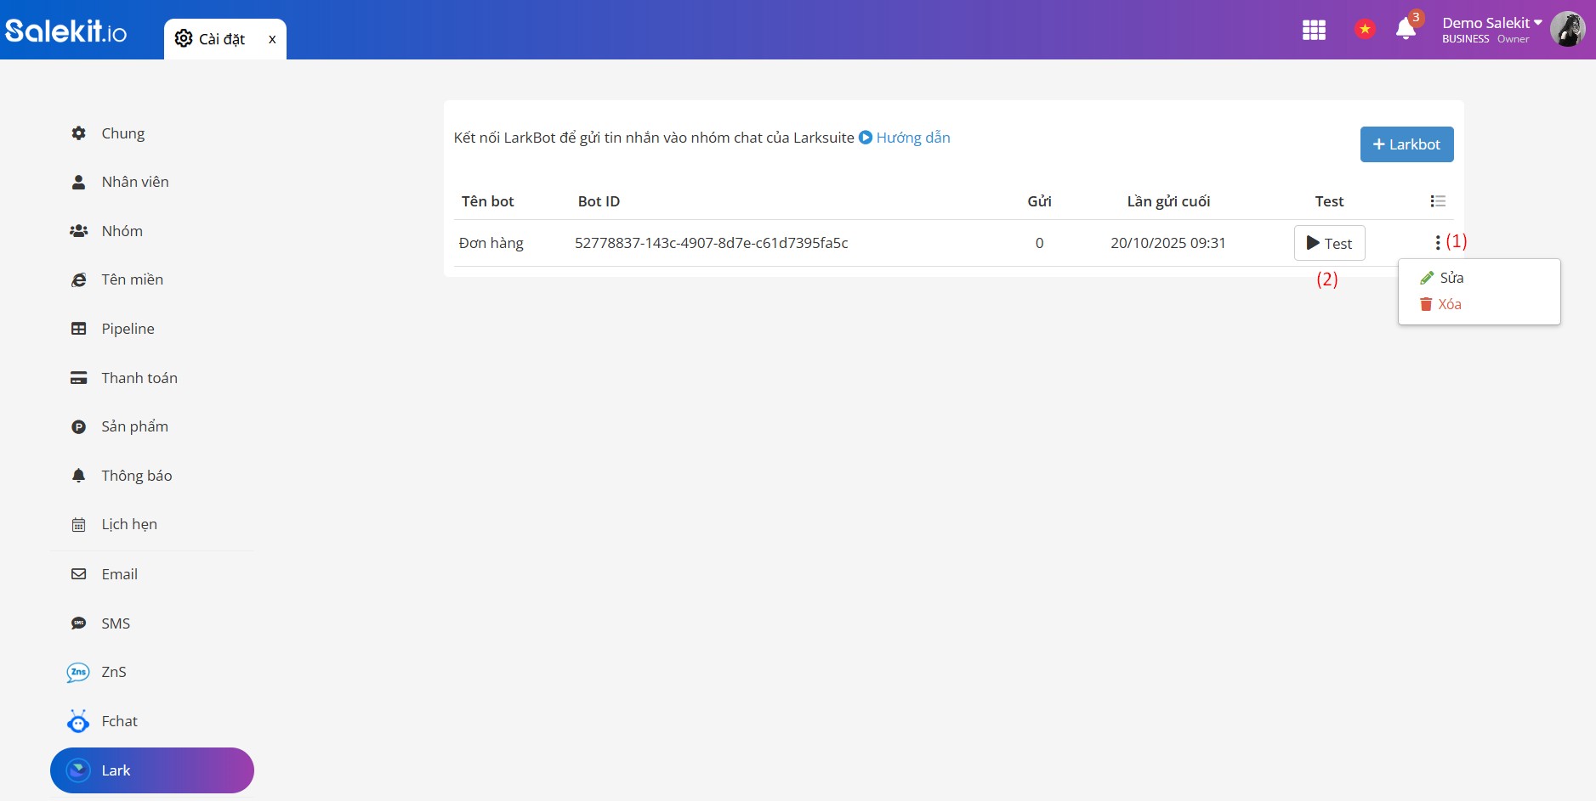Open the notifications bell

point(1406,30)
